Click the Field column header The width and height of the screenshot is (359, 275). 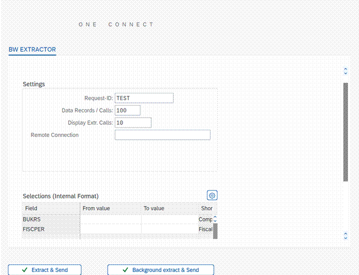tap(51, 208)
